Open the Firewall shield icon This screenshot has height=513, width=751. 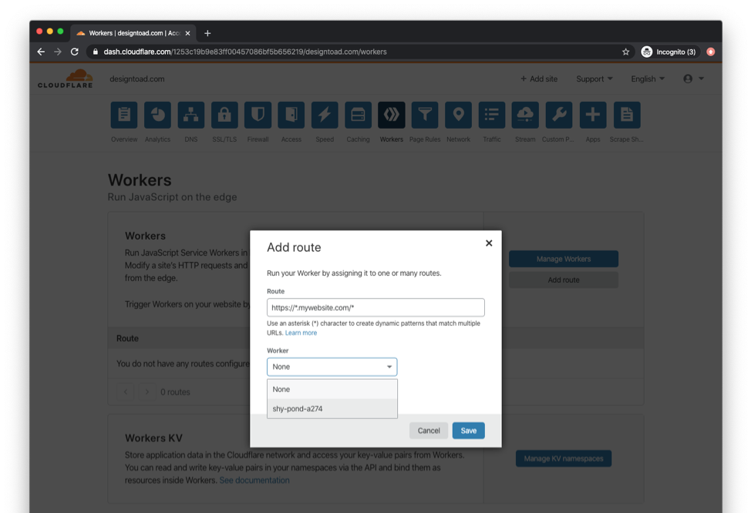[x=258, y=115]
